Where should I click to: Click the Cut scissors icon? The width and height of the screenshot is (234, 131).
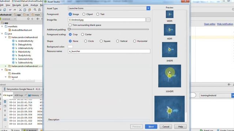point(20,10)
